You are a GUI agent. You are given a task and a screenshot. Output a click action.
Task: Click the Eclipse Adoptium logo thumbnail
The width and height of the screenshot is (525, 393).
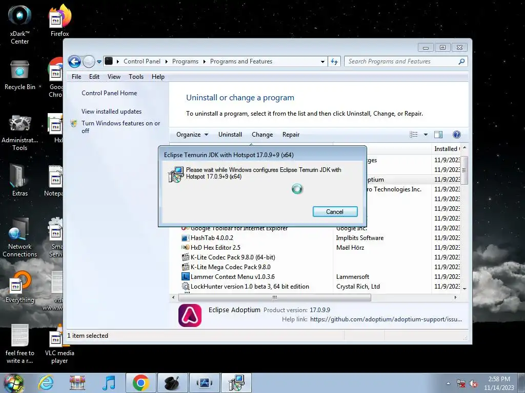pos(190,315)
